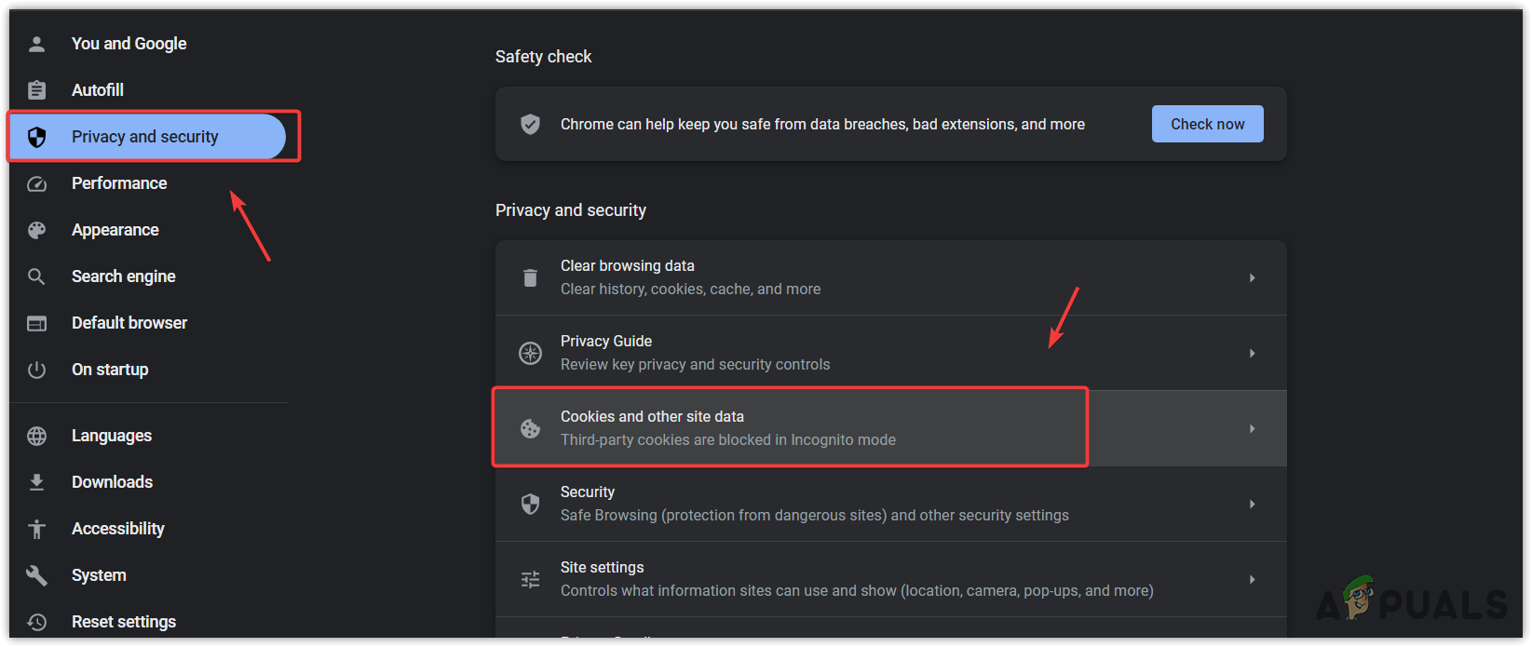Click the Privacy and security shield icon

[37, 137]
